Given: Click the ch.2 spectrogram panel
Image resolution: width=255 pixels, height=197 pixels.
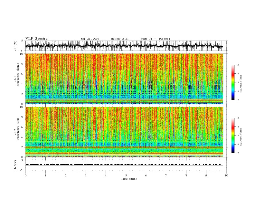Looking at the screenshot, I should coord(124,132).
